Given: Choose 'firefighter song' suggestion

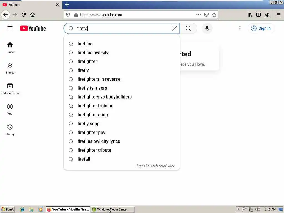Looking at the screenshot, I should click(x=122, y=115).
